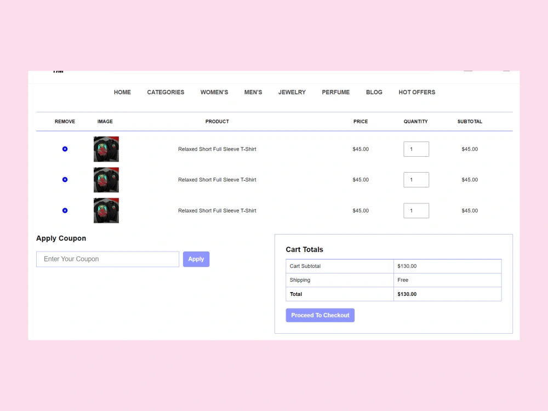View HOT OFFERS

[x=417, y=92]
